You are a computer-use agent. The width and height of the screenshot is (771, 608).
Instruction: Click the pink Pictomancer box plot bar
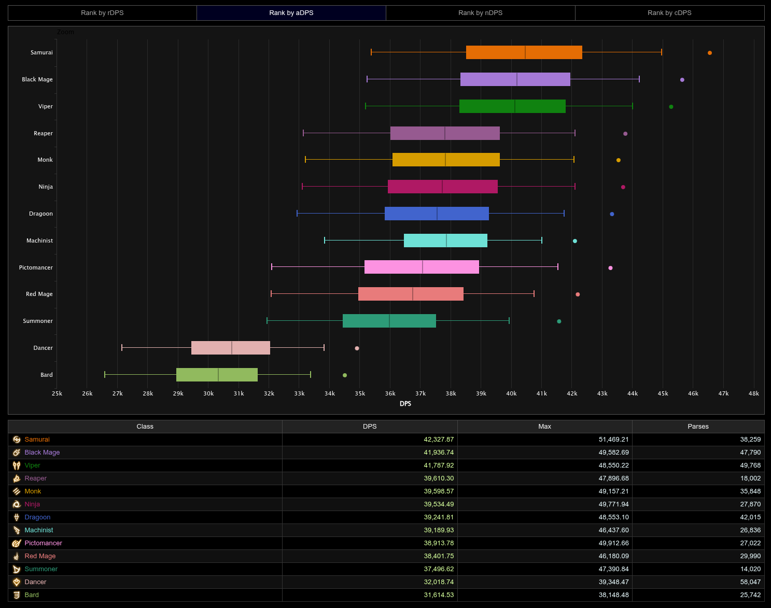click(422, 267)
